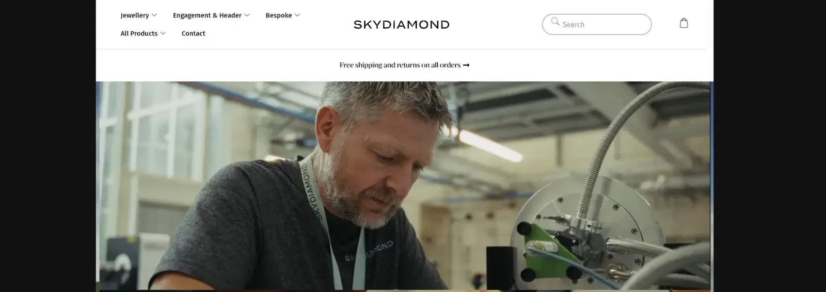826x292 pixels.
Task: Expand the Jewellery chevron arrow
Action: (154, 15)
